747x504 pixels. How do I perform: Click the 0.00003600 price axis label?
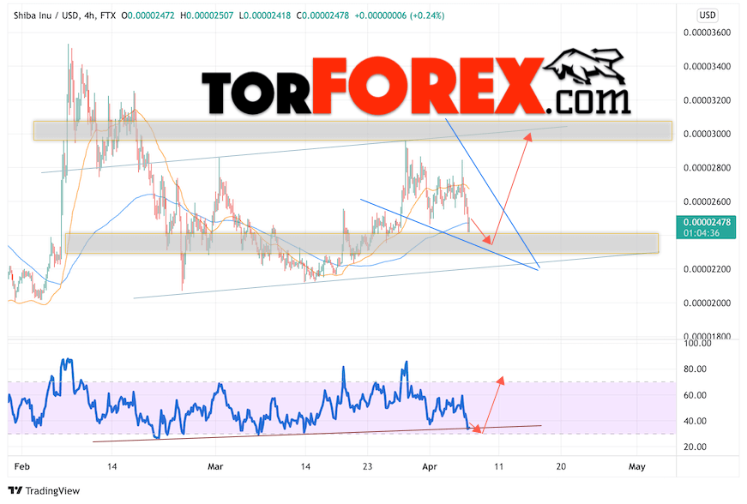click(x=707, y=33)
